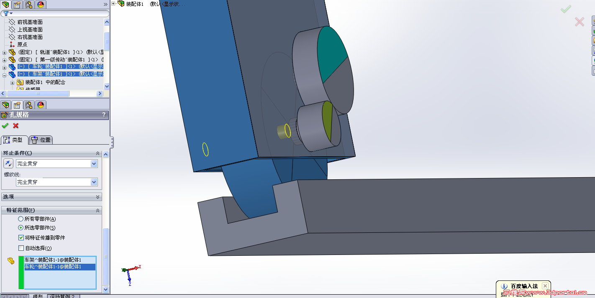Open the 运动算例 bottom tab
Viewport: 595px width, 298px height.
[x=63, y=296]
